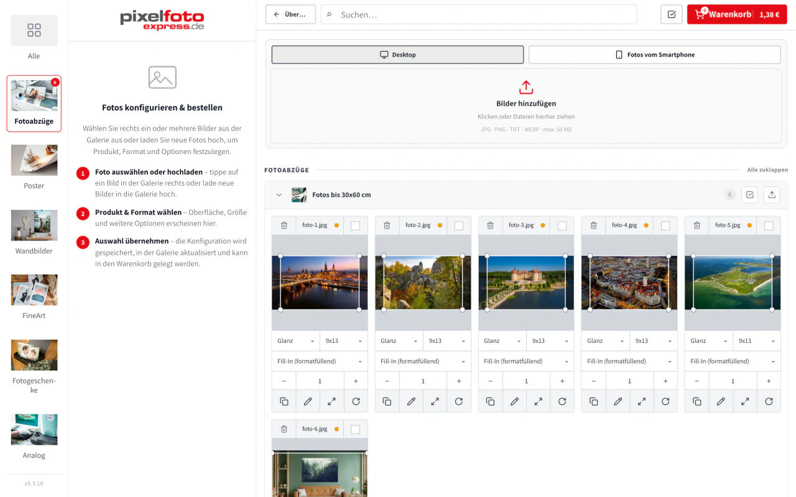Duplicate foto-4.jpg with the copy icon
This screenshot has width=796, height=497.
tap(593, 401)
